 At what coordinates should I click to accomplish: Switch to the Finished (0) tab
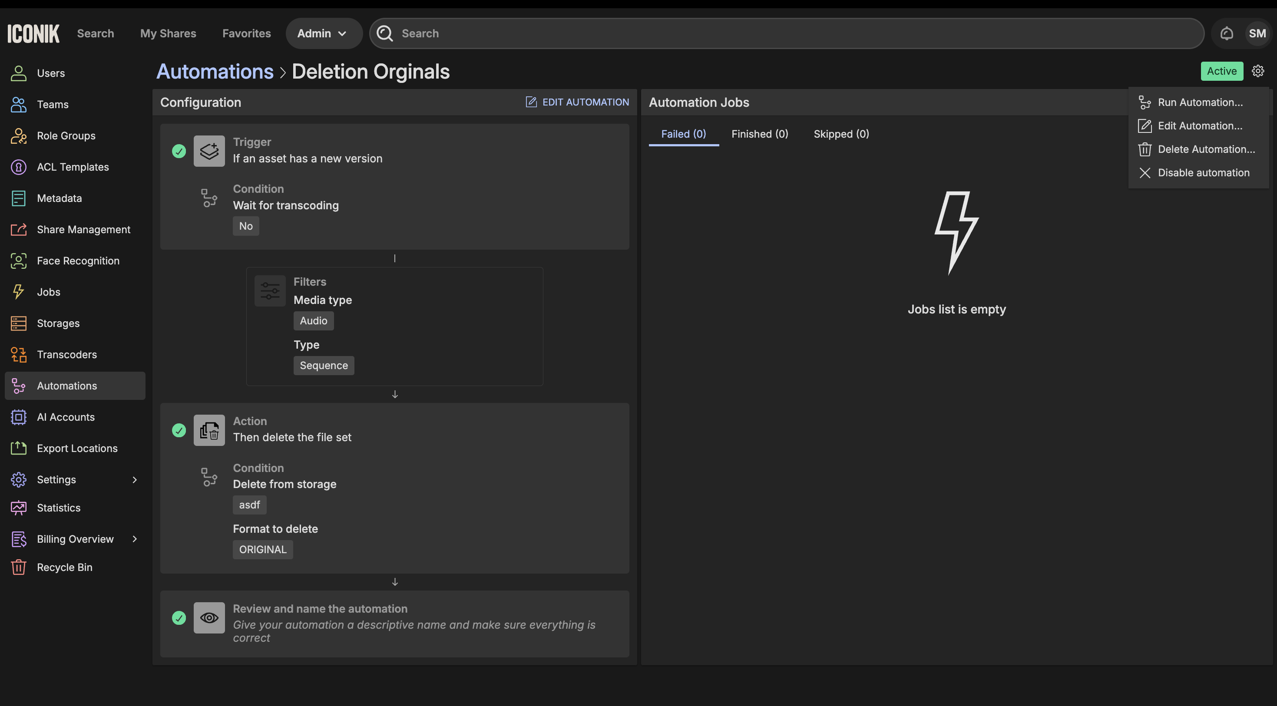click(759, 134)
